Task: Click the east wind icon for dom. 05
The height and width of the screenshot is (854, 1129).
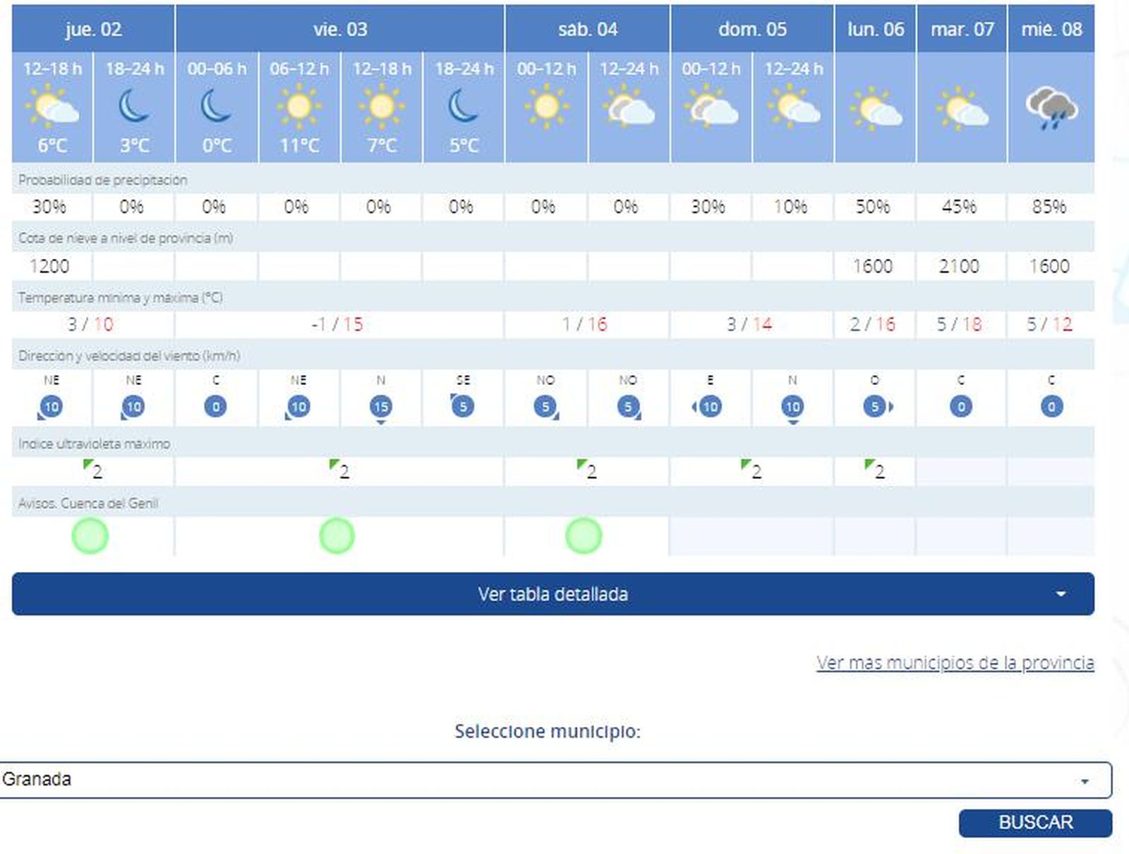Action: click(710, 407)
